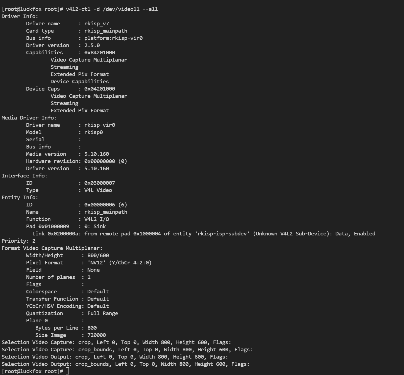
Task: Click the 'Driver Info:' header line
Action: point(20,16)
